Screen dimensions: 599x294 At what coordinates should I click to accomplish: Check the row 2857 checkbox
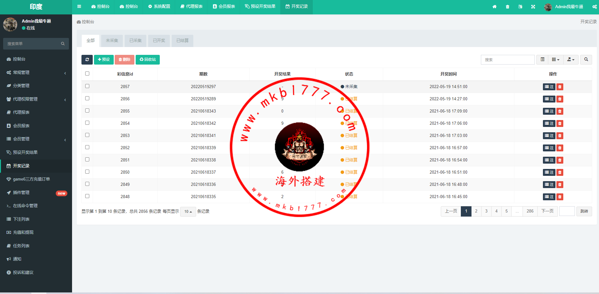87,86
